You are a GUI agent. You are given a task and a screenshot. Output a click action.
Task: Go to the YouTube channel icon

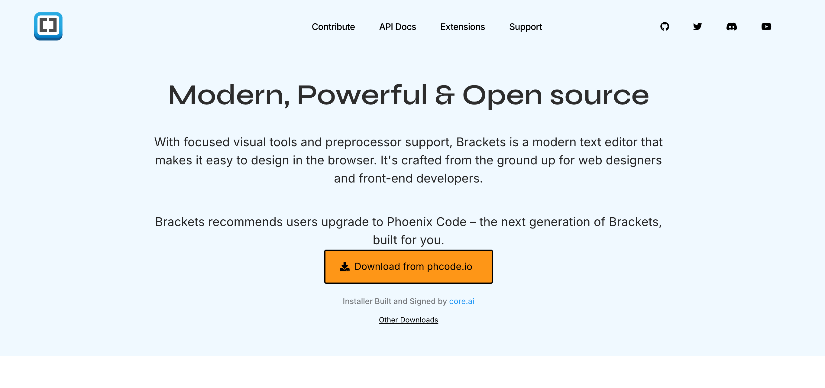click(766, 27)
